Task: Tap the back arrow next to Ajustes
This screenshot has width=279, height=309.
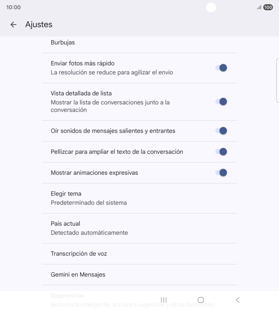Action: (13, 24)
